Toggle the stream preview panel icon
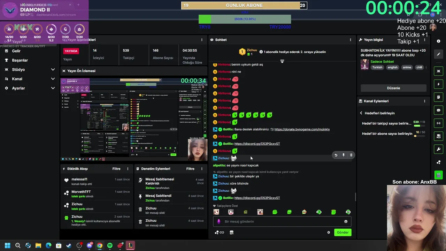 438,71
